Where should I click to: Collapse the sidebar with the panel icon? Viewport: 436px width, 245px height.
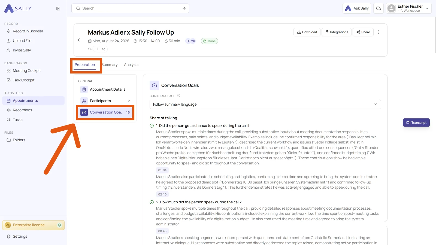pos(58,9)
